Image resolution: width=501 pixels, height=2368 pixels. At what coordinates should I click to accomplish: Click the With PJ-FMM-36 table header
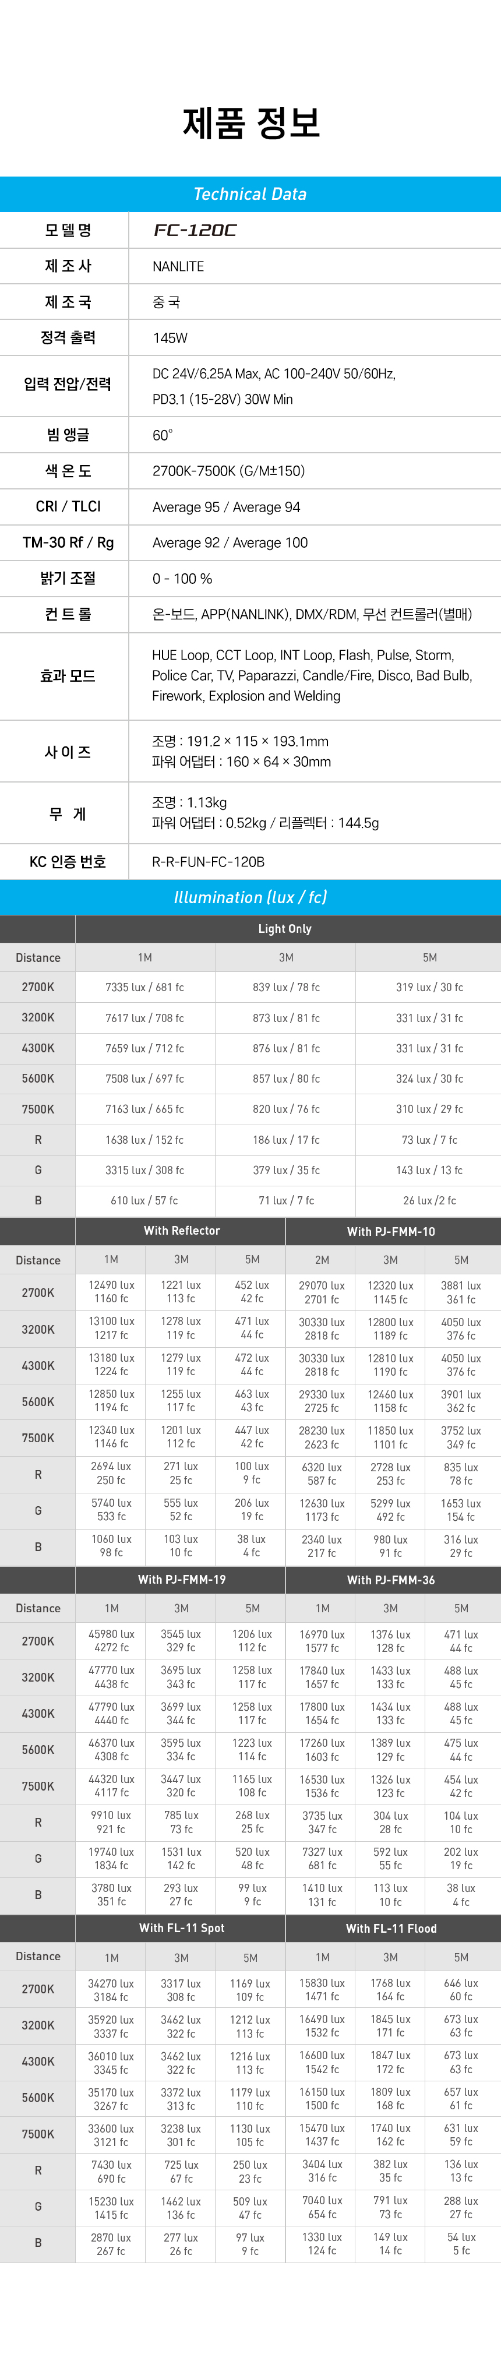[391, 1580]
